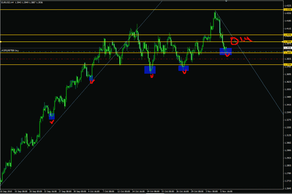Click the 1.3695 price scale label

288,74
